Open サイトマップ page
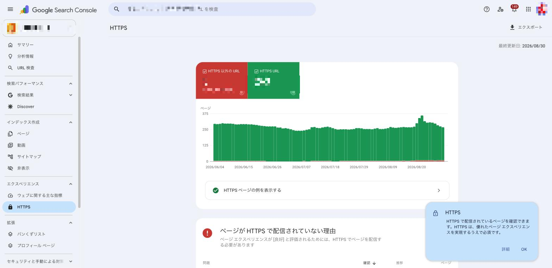This screenshot has height=268, width=552. tap(39, 157)
